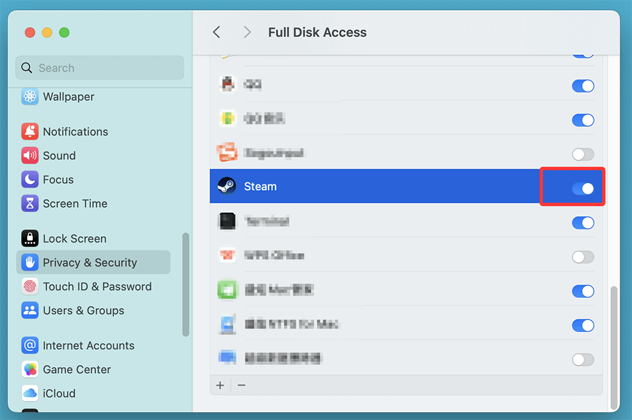The height and width of the screenshot is (420, 632).
Task: Click the Steam app icon
Action: [226, 186]
